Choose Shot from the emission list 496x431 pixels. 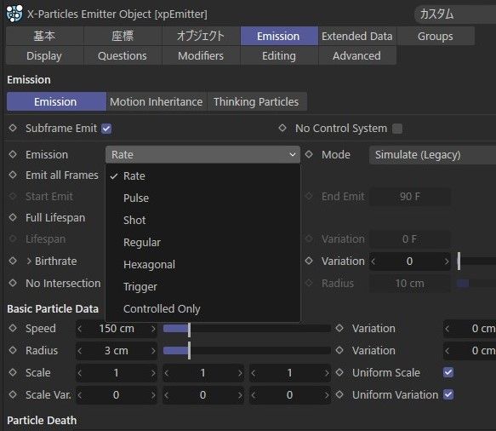tap(202, 220)
